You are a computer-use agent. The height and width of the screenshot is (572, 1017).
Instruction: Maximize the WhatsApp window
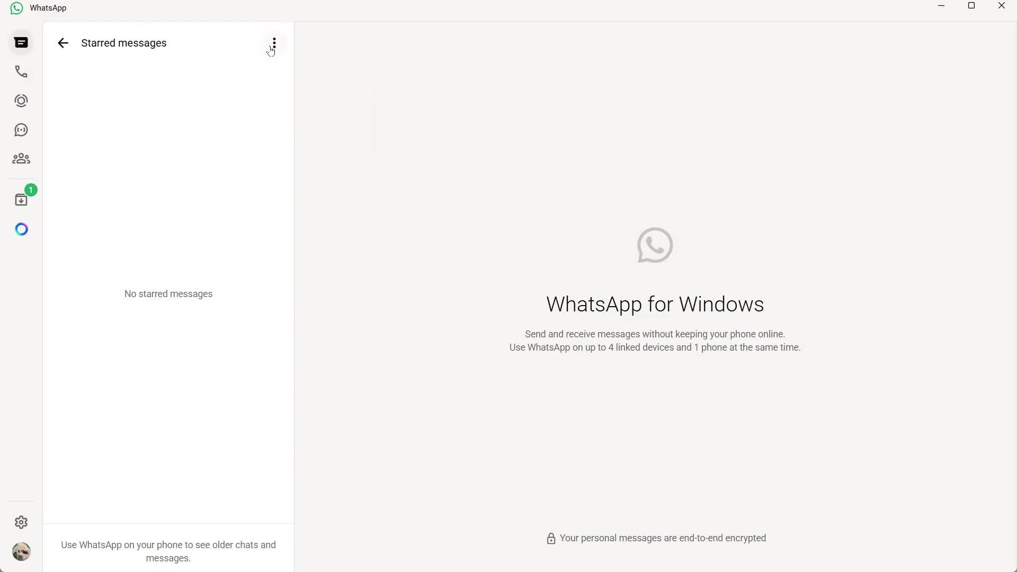coord(972,6)
